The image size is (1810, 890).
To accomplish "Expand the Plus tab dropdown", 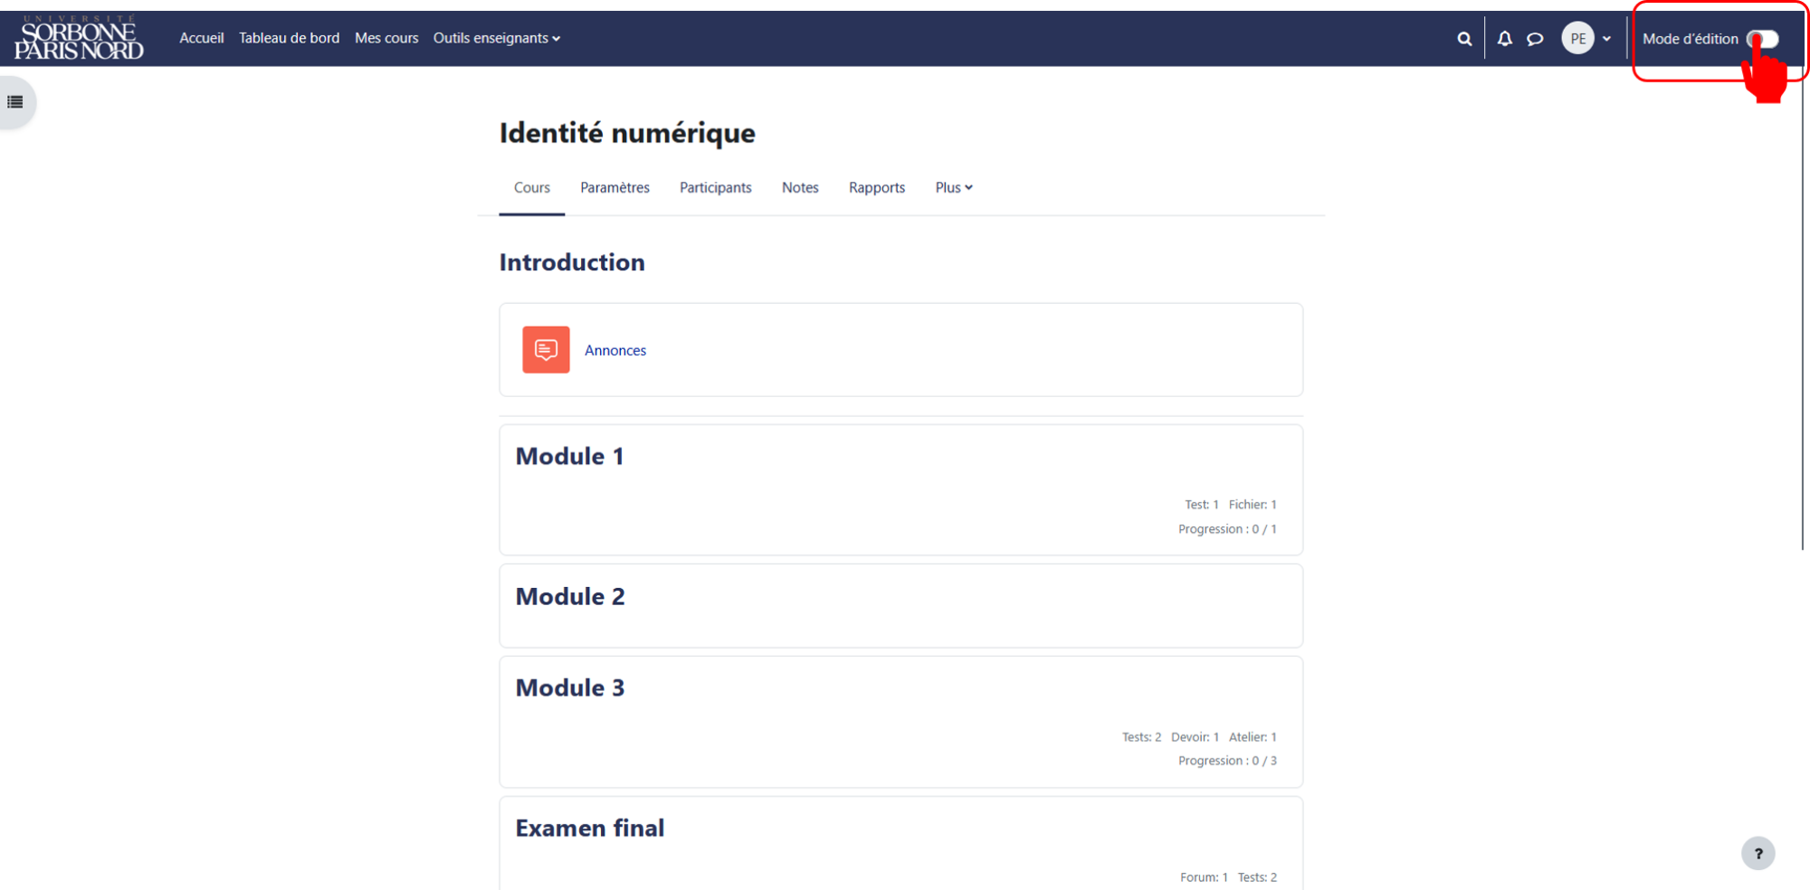I will tap(954, 187).
